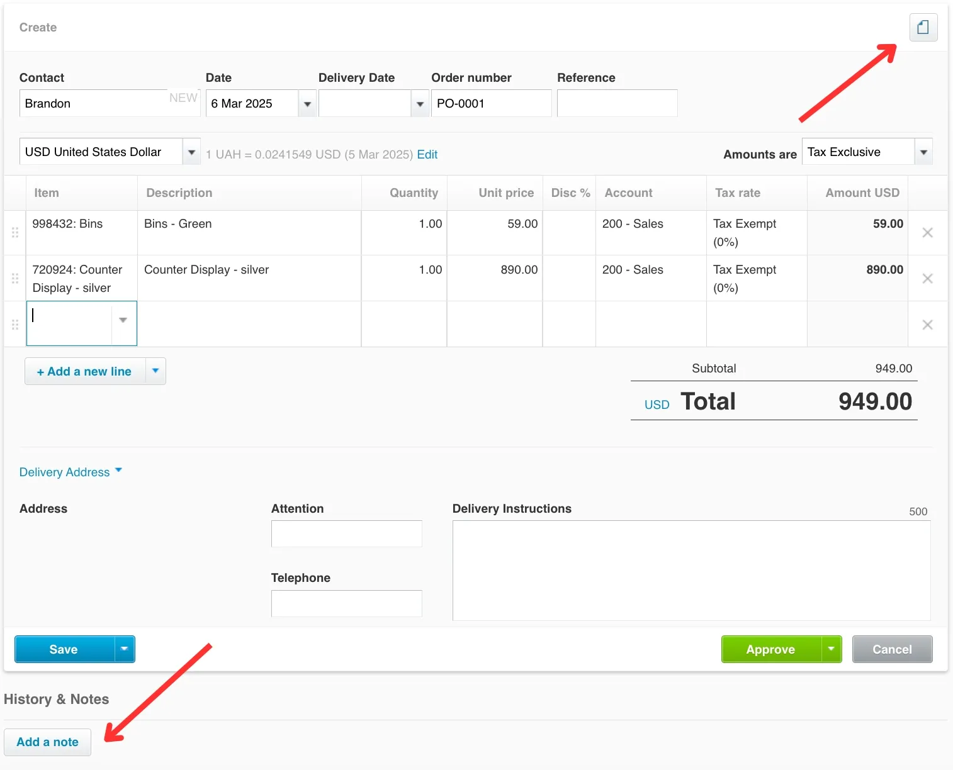Viewport: 953px width, 770px height.
Task: Expand the Save button options arrow
Action: pyautogui.click(x=125, y=649)
